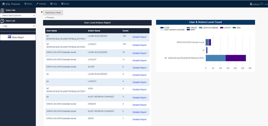Viewport: 268px width, 126px height.
Task: Click the User Level Actions Report title
Action: pos(97,23)
